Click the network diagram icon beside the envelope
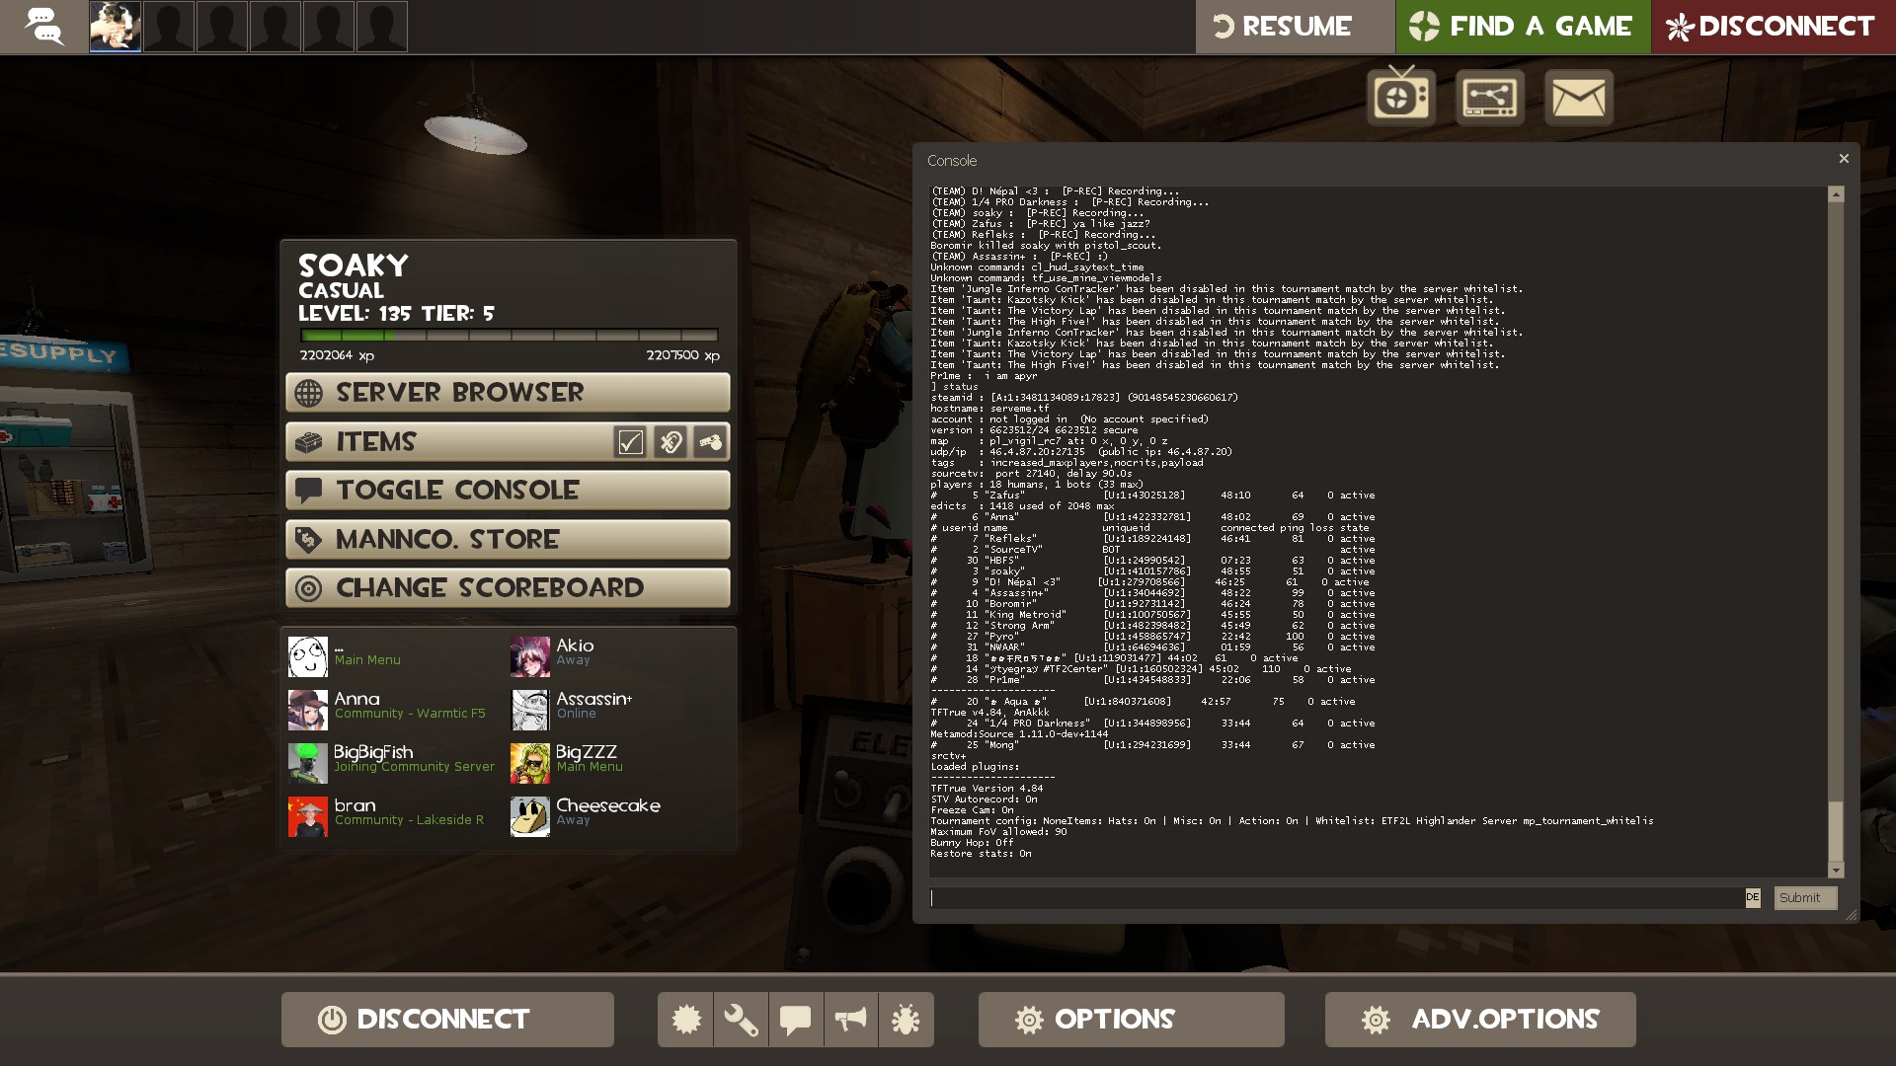 1489,97
